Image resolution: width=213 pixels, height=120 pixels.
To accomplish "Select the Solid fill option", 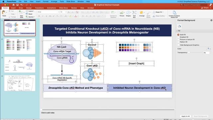I will (178, 35).
